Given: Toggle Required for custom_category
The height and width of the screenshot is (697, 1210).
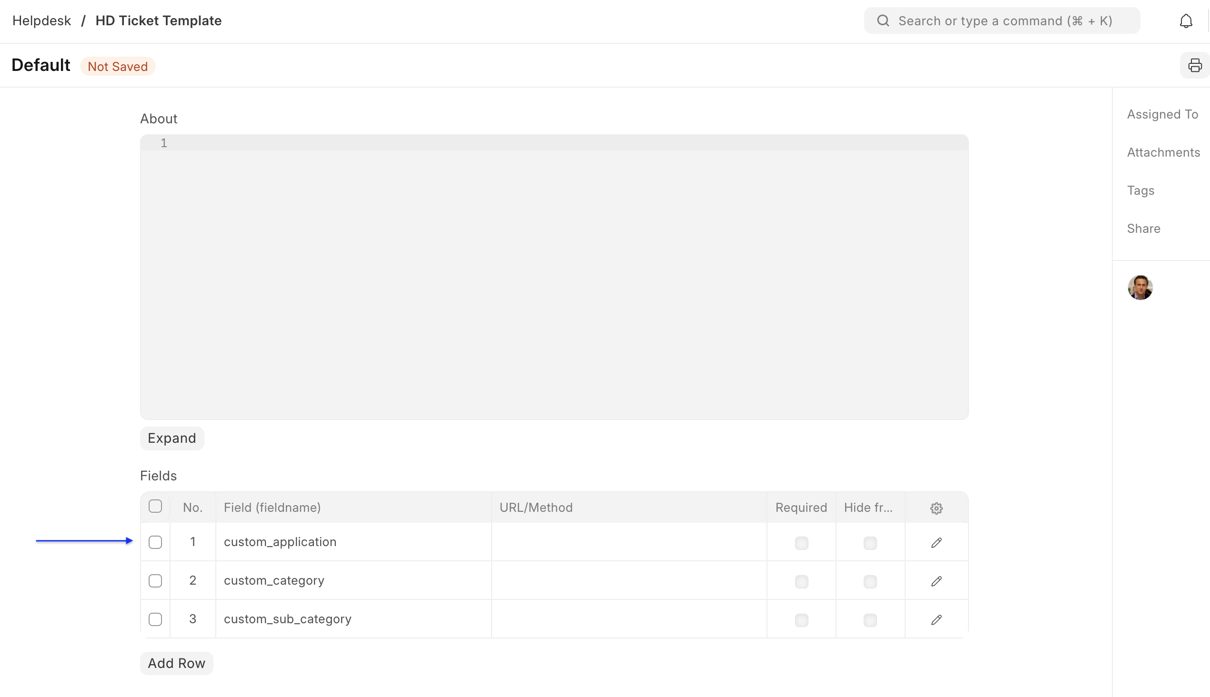Looking at the screenshot, I should (x=801, y=582).
